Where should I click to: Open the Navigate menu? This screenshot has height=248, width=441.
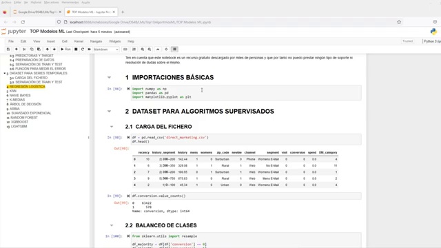[x=96, y=41]
